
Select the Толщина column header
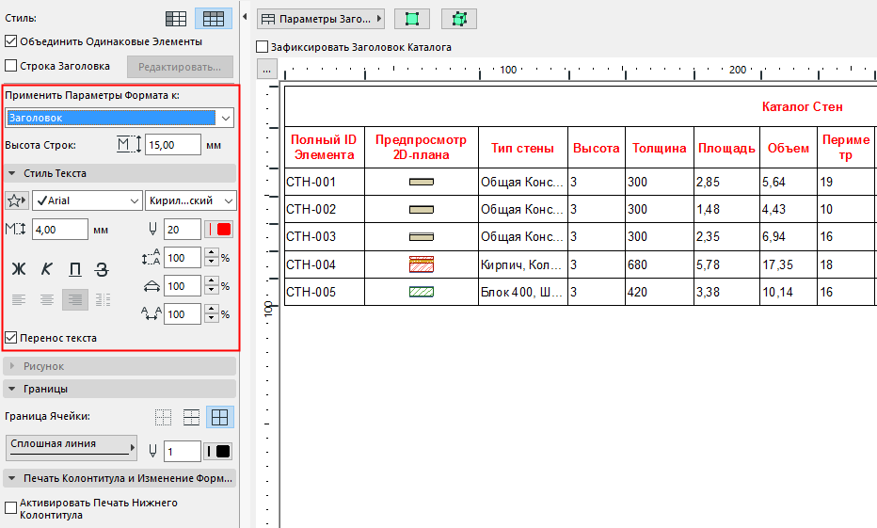point(660,147)
